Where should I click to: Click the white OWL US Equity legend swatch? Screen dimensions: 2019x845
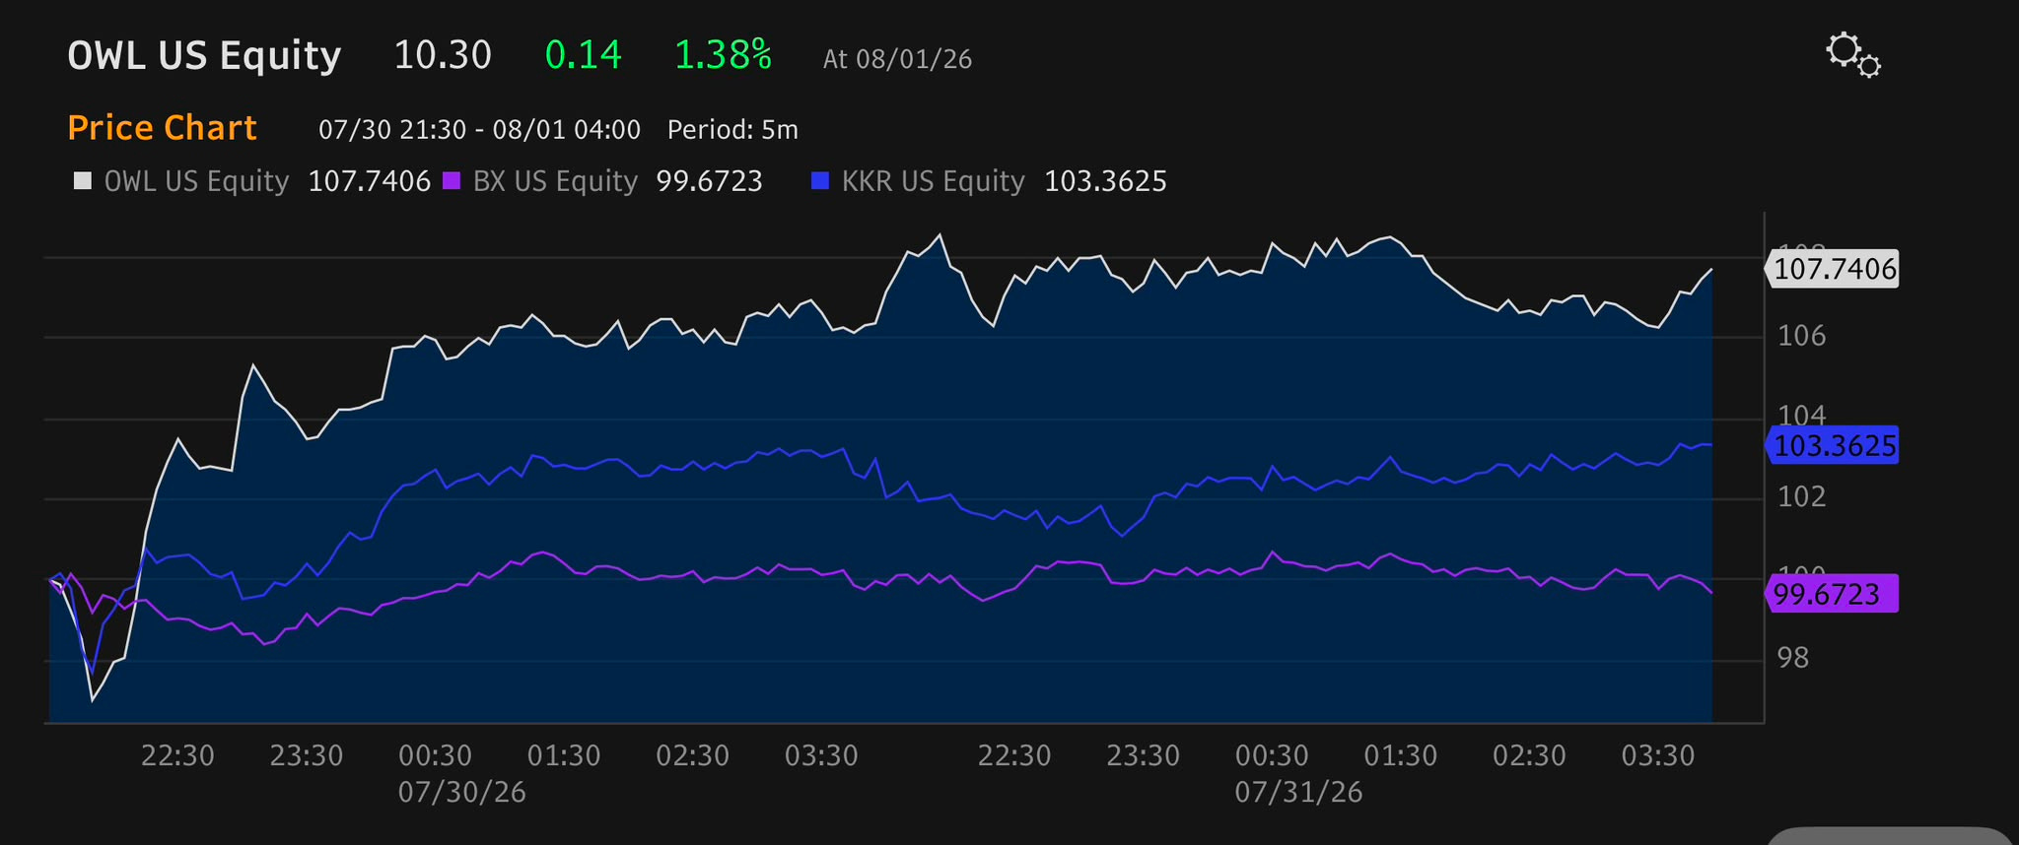[83, 181]
